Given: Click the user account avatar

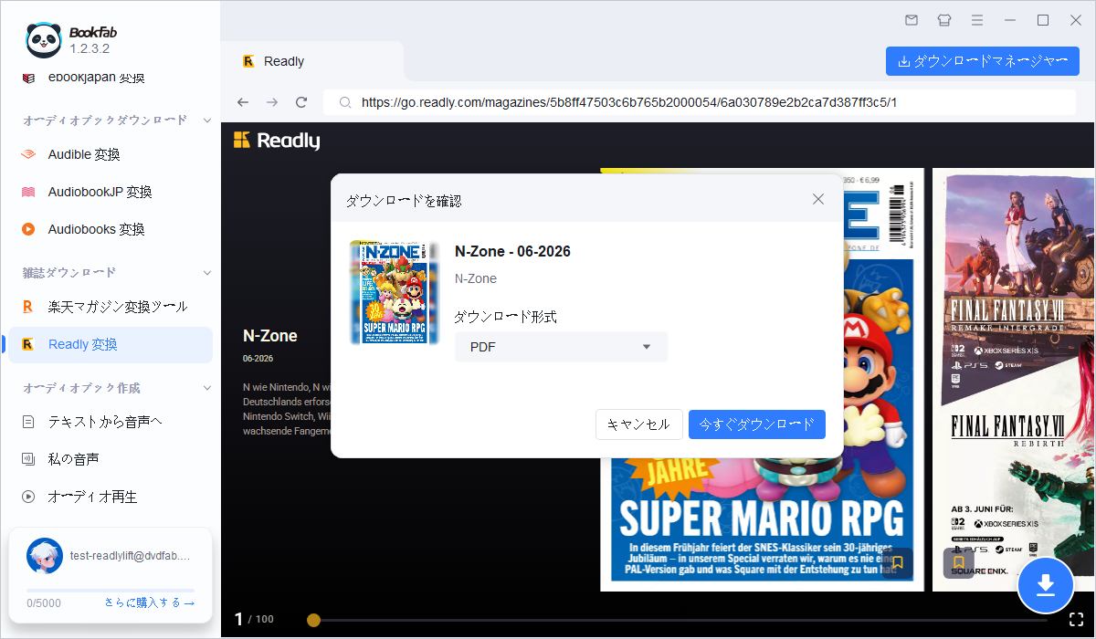Looking at the screenshot, I should point(45,555).
